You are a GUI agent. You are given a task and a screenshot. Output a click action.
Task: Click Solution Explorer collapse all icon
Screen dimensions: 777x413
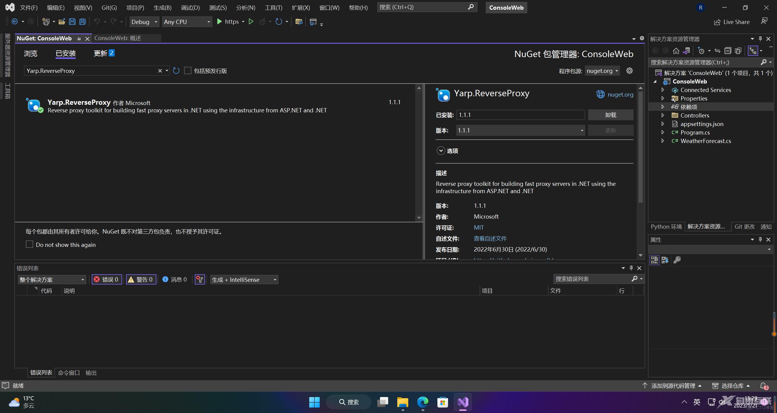click(x=728, y=51)
